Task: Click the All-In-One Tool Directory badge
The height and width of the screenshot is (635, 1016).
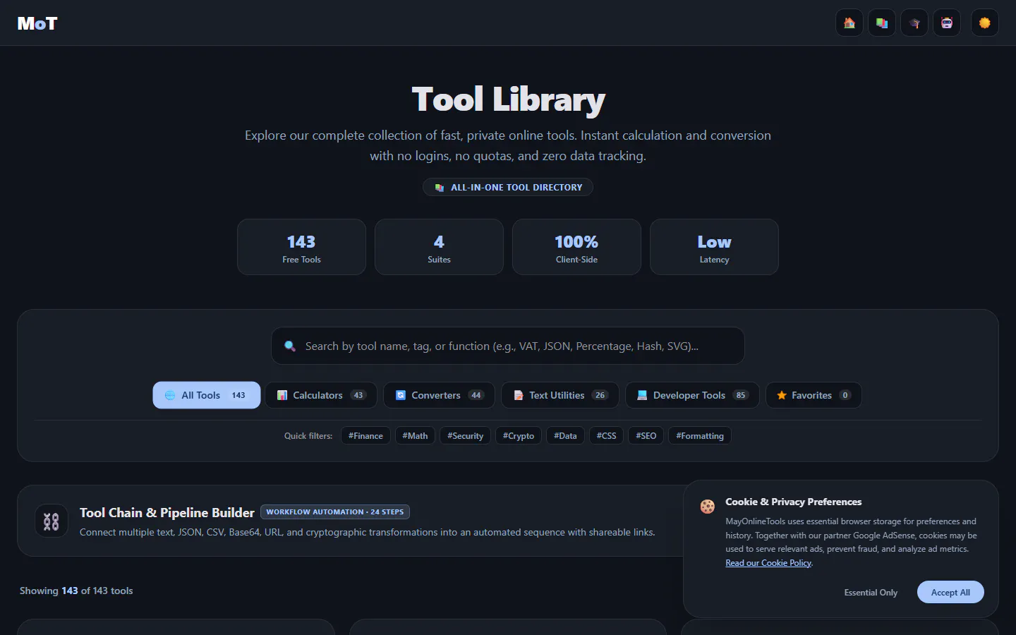Action: coord(508,187)
